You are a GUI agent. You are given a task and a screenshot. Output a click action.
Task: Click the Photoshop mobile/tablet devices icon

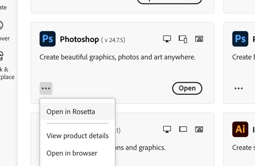(x=183, y=39)
